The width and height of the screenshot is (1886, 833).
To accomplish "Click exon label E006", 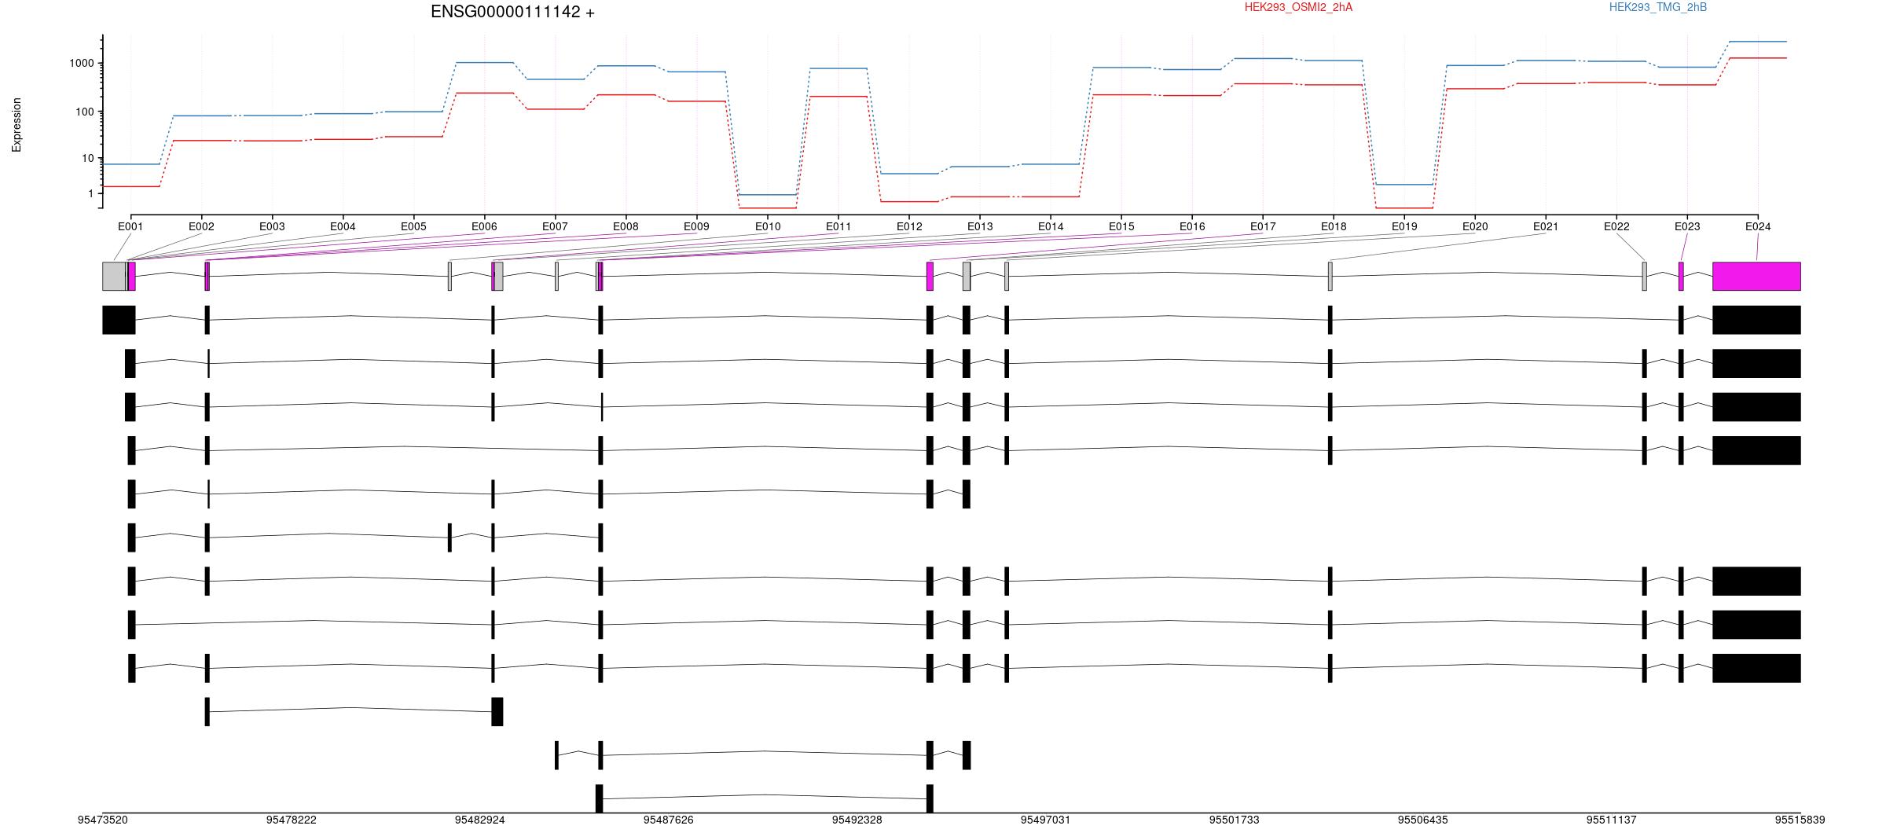I will [484, 226].
